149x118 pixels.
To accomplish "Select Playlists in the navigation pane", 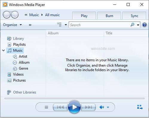I will [19, 45].
